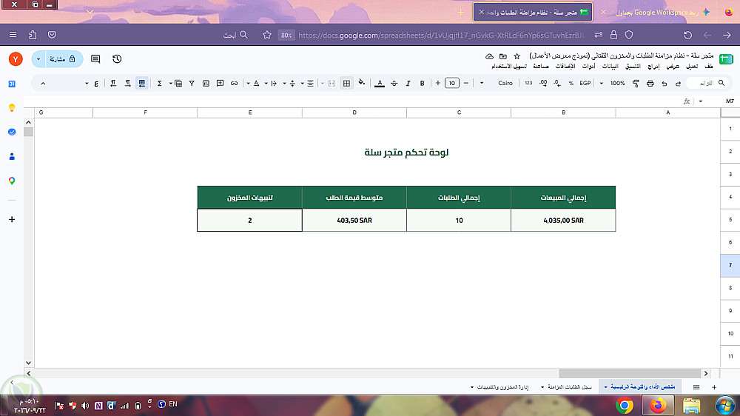Toggle italic formatting
740x416 pixels.
[x=408, y=83]
